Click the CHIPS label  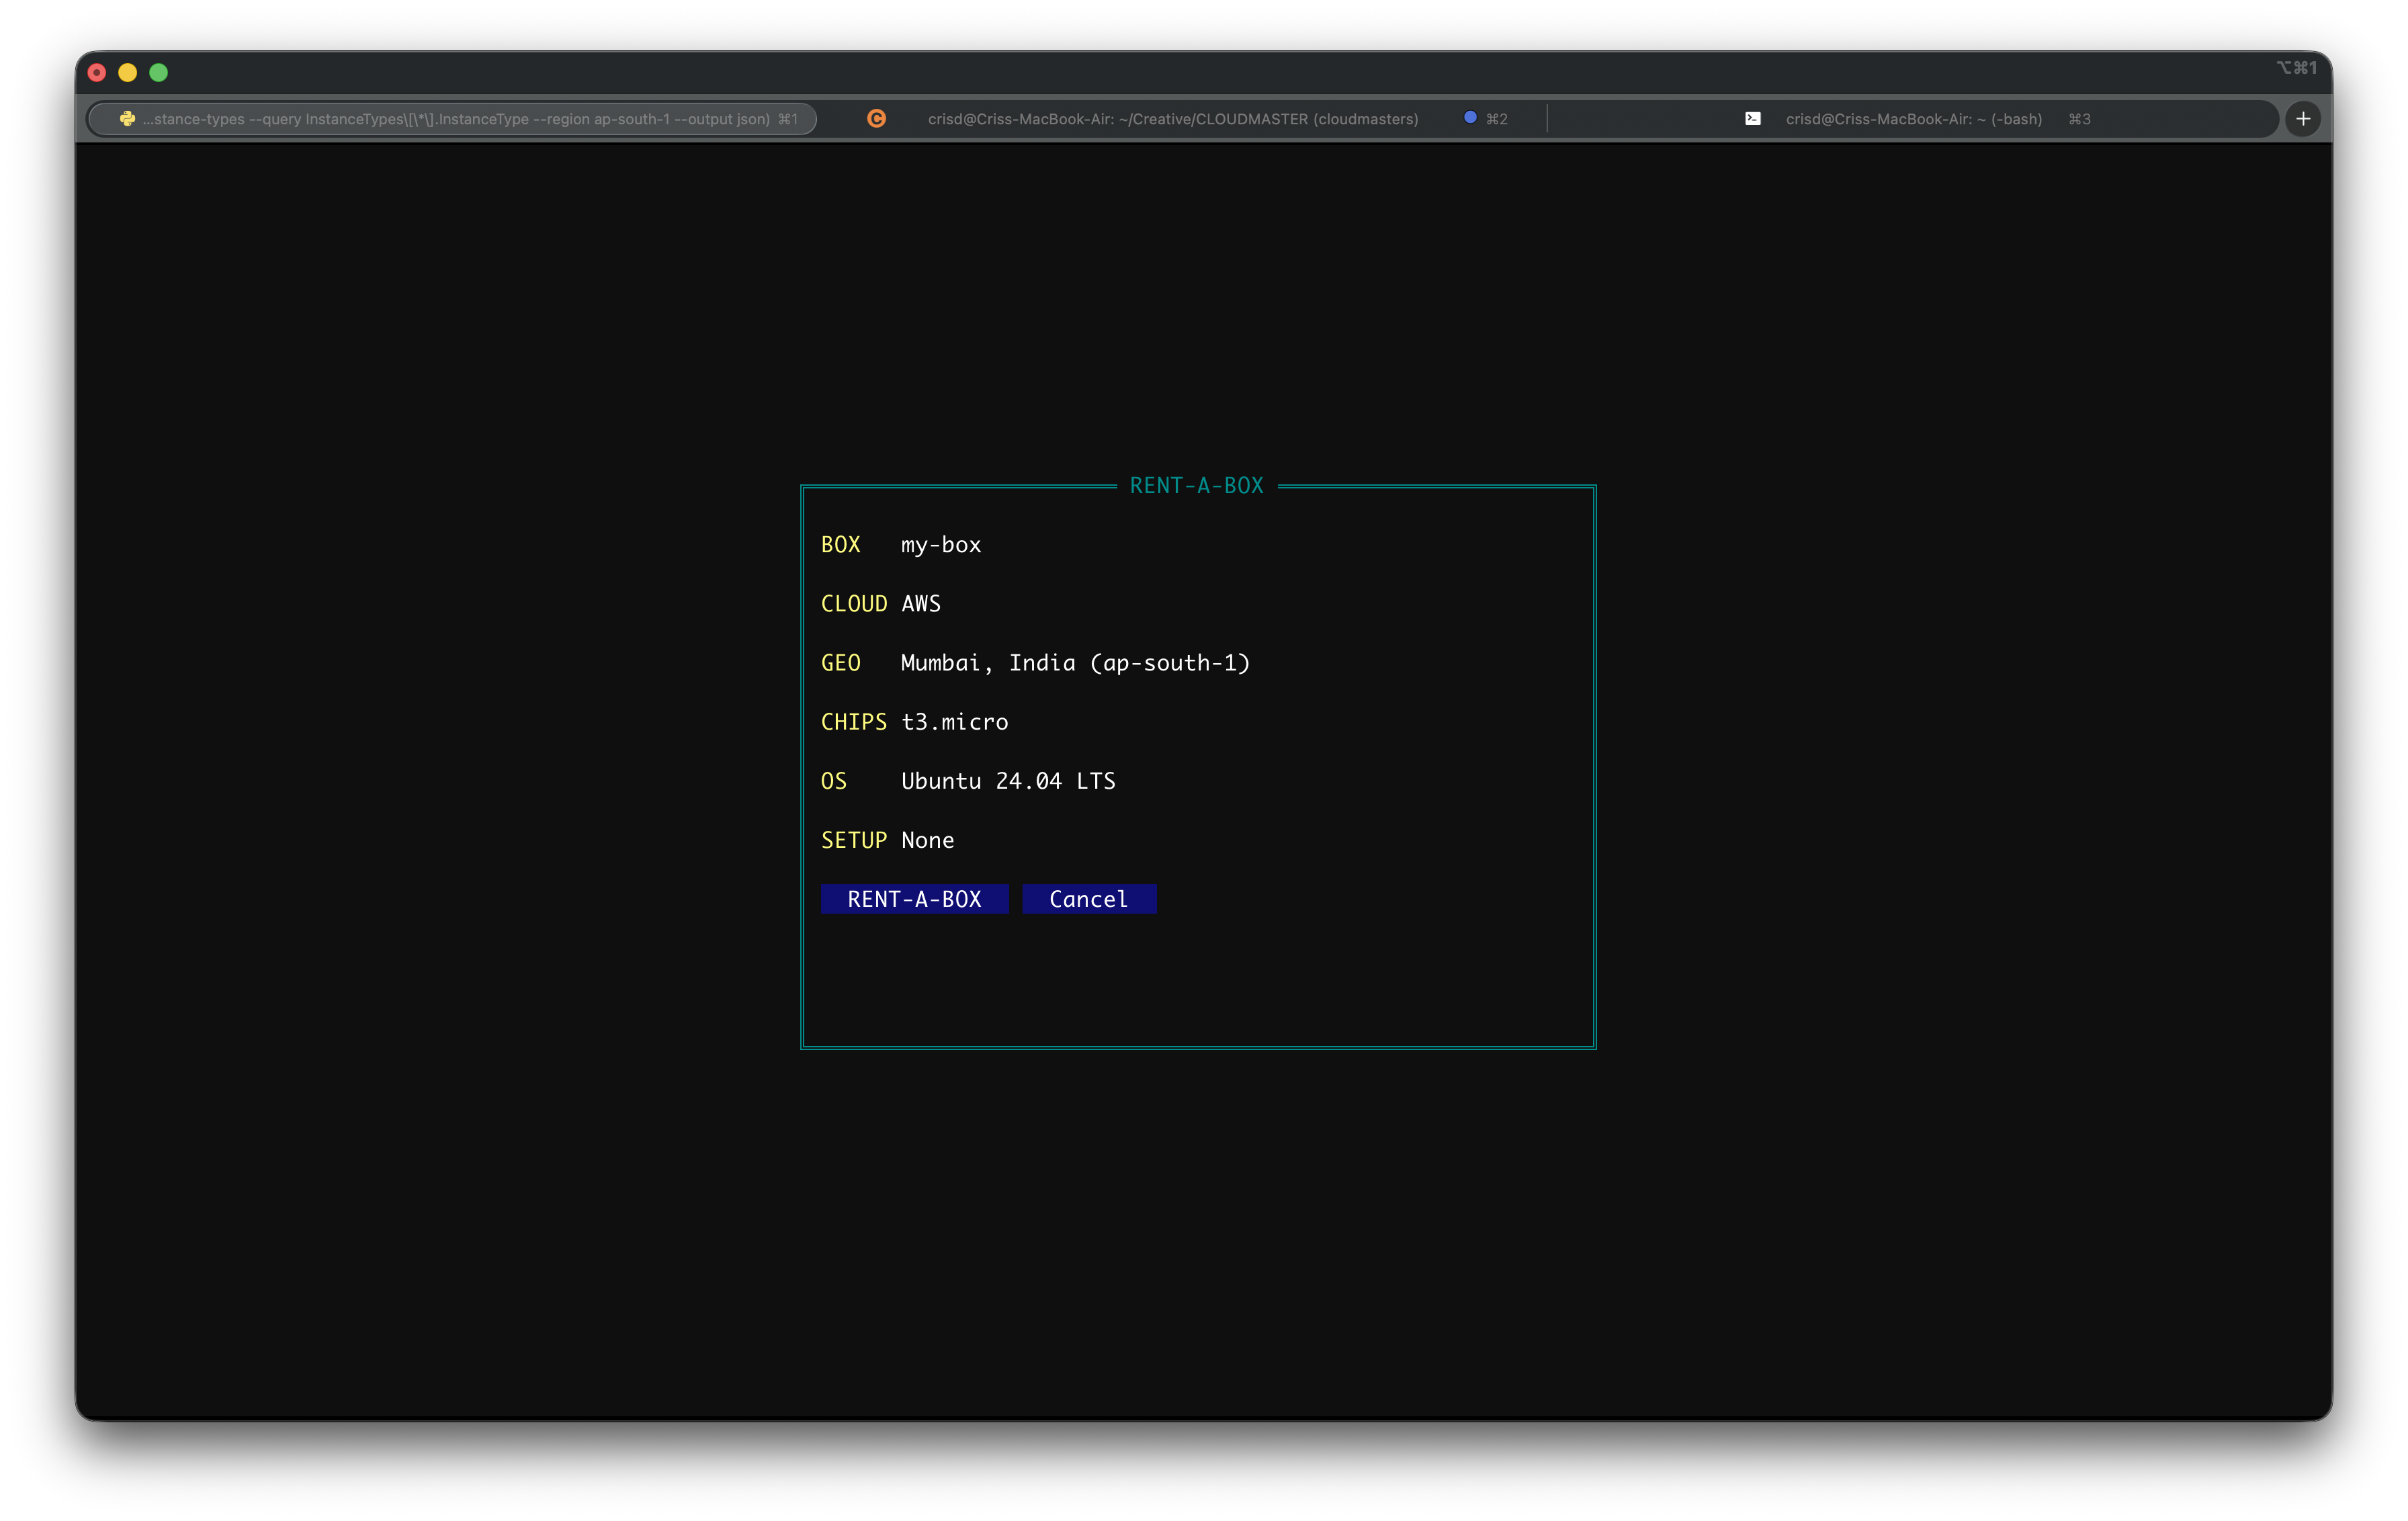point(853,722)
